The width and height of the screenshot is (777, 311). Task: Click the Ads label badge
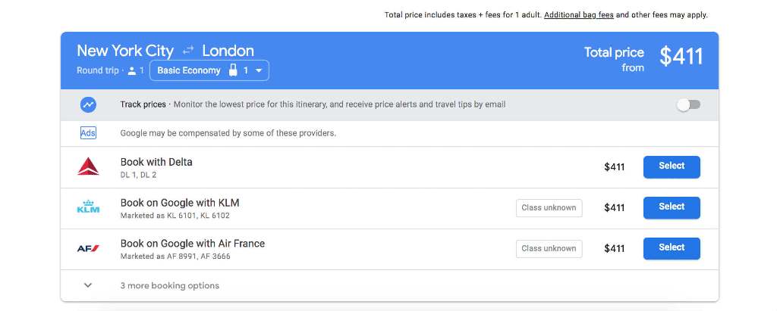pyautogui.click(x=88, y=133)
